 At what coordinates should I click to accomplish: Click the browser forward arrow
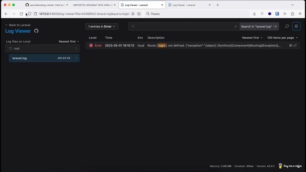click(14, 14)
